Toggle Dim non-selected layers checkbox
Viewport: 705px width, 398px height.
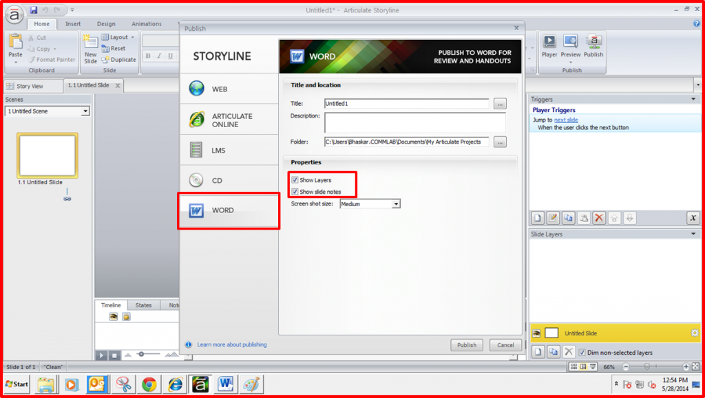coord(582,353)
